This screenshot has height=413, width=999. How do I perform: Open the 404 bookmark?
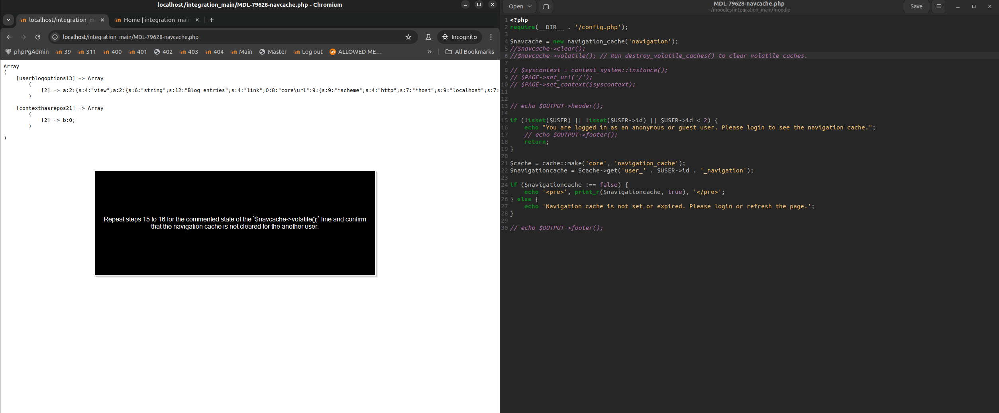(x=214, y=52)
